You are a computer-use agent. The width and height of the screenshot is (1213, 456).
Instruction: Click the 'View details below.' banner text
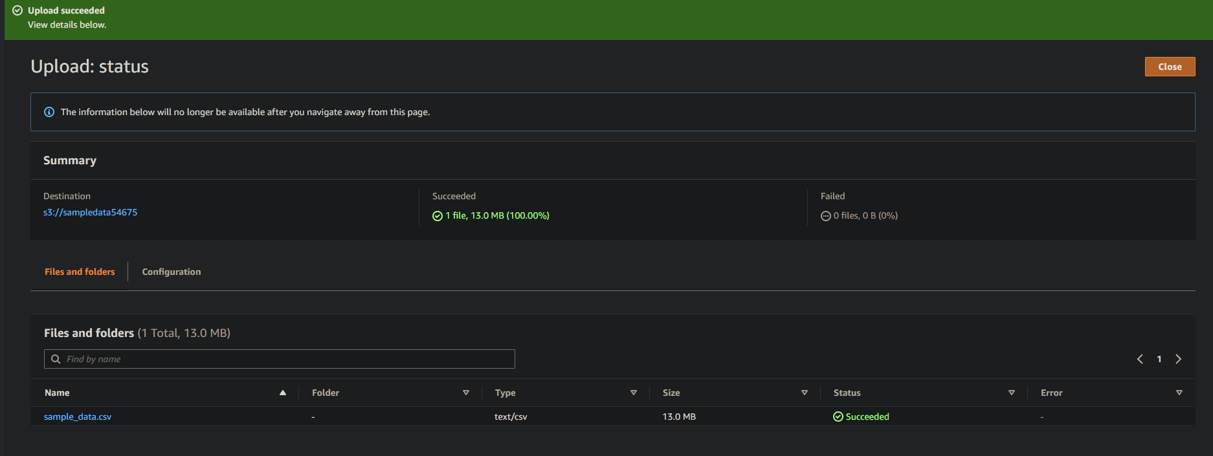click(67, 25)
